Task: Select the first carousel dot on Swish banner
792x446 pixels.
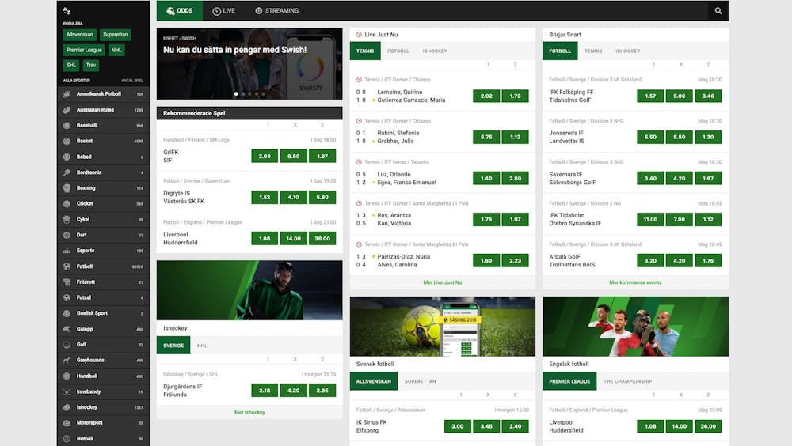Action: pyautogui.click(x=236, y=94)
